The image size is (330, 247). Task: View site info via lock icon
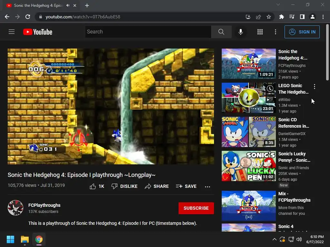tap(41, 17)
